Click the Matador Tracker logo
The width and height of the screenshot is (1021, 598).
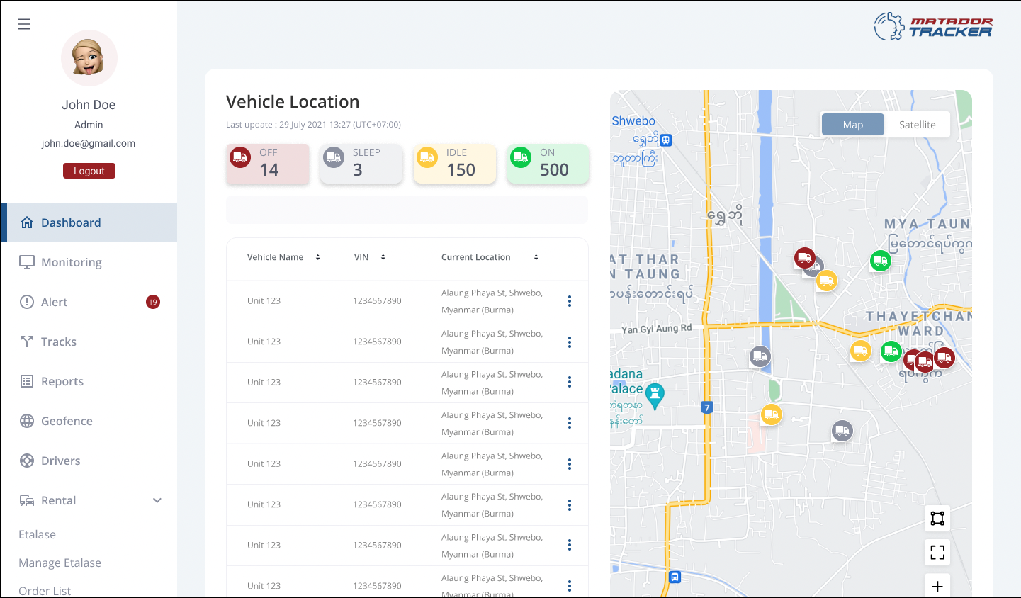(932, 26)
